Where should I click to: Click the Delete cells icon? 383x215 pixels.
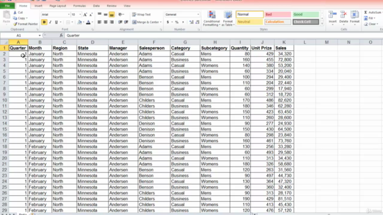pyautogui.click(x=344, y=15)
